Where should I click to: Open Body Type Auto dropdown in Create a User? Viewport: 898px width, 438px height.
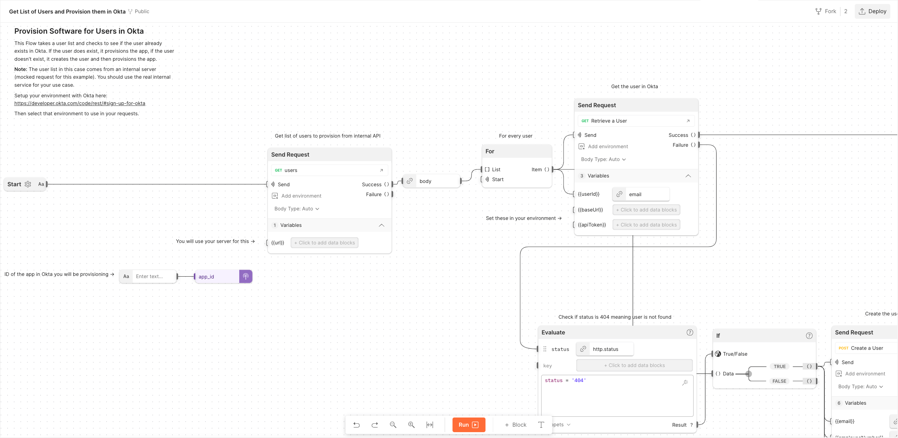click(x=861, y=387)
